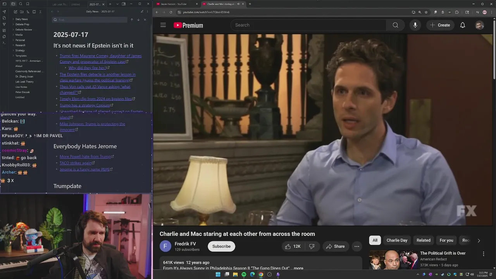Screen dimensions: 496x279
Task: Dislike the video with thumbs down
Action: [x=312, y=246]
